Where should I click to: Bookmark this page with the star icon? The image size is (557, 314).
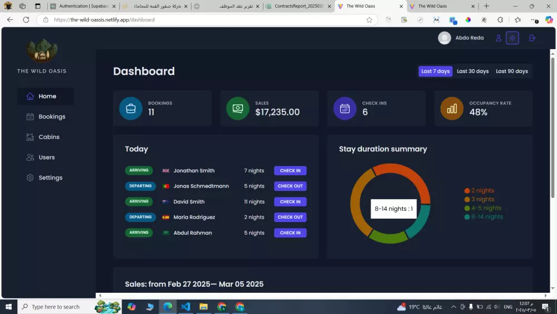point(369,20)
